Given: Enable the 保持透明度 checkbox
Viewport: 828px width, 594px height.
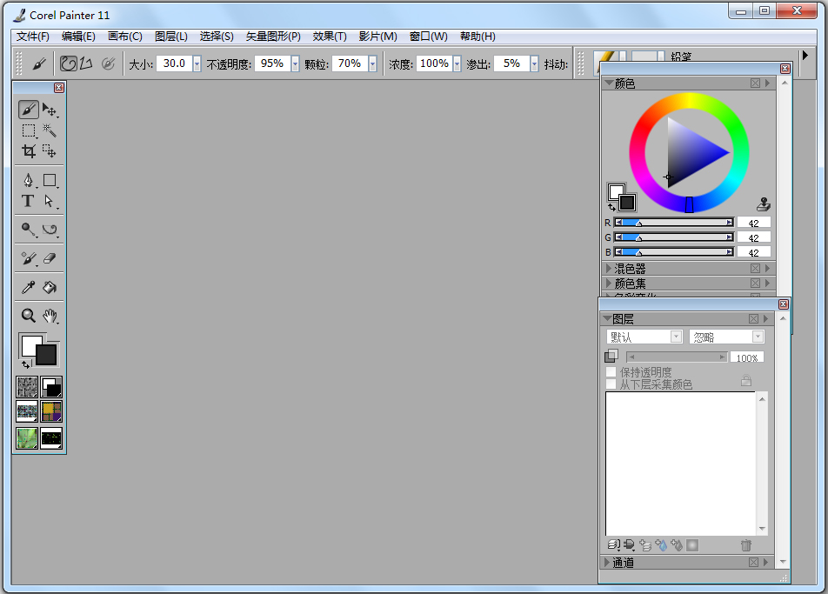Looking at the screenshot, I should (611, 371).
